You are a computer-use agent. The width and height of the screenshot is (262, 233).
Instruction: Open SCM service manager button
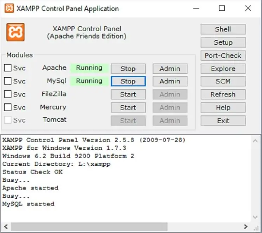pos(223,81)
